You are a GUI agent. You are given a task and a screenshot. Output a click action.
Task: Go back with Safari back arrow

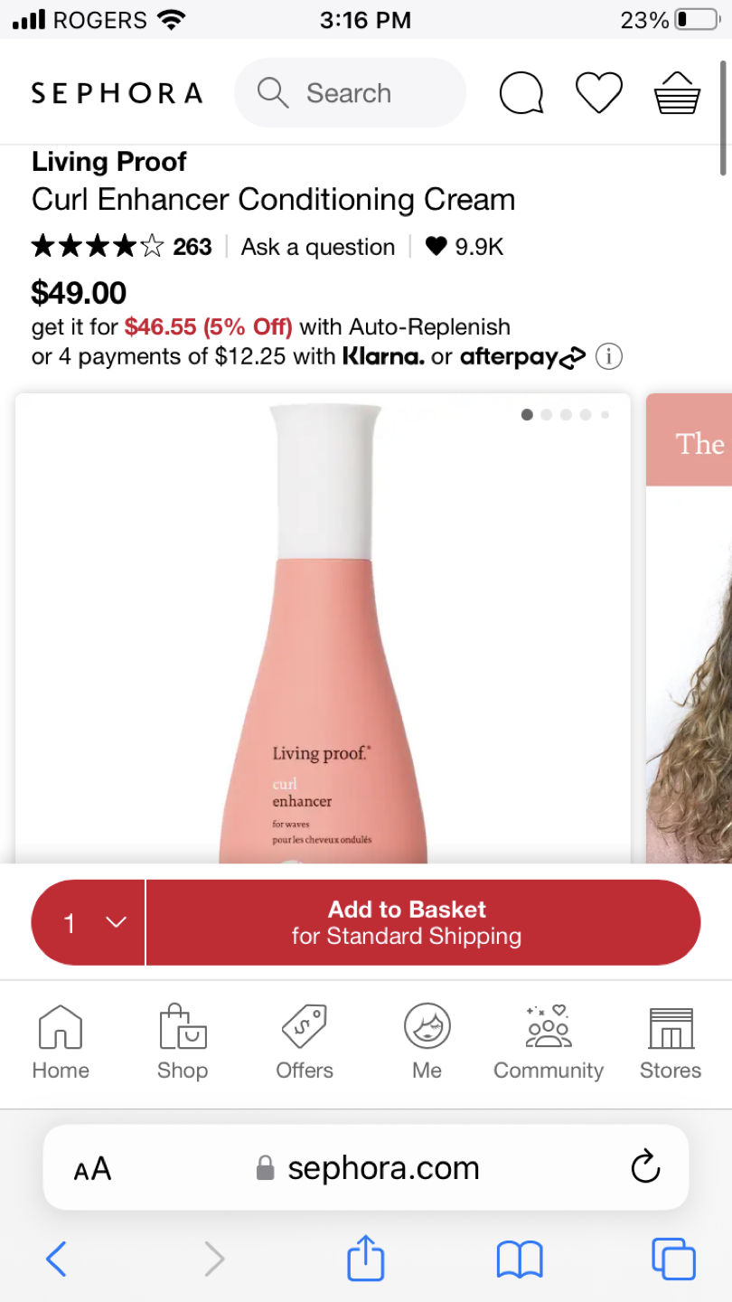(56, 1259)
